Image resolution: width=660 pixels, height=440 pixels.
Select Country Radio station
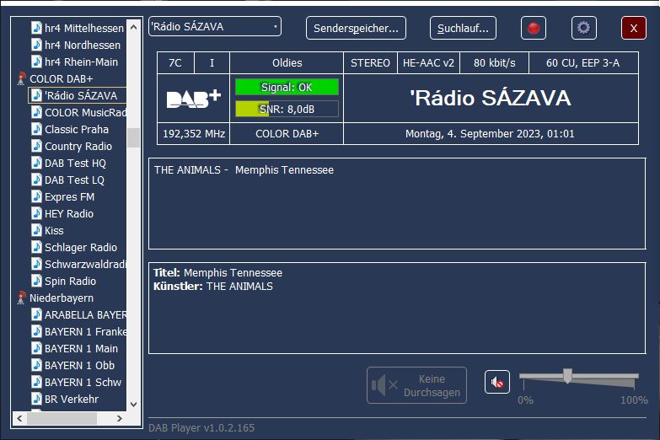point(78,146)
